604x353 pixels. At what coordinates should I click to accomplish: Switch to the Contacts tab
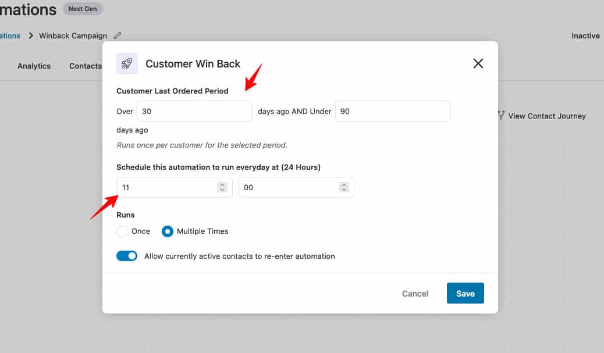point(85,66)
